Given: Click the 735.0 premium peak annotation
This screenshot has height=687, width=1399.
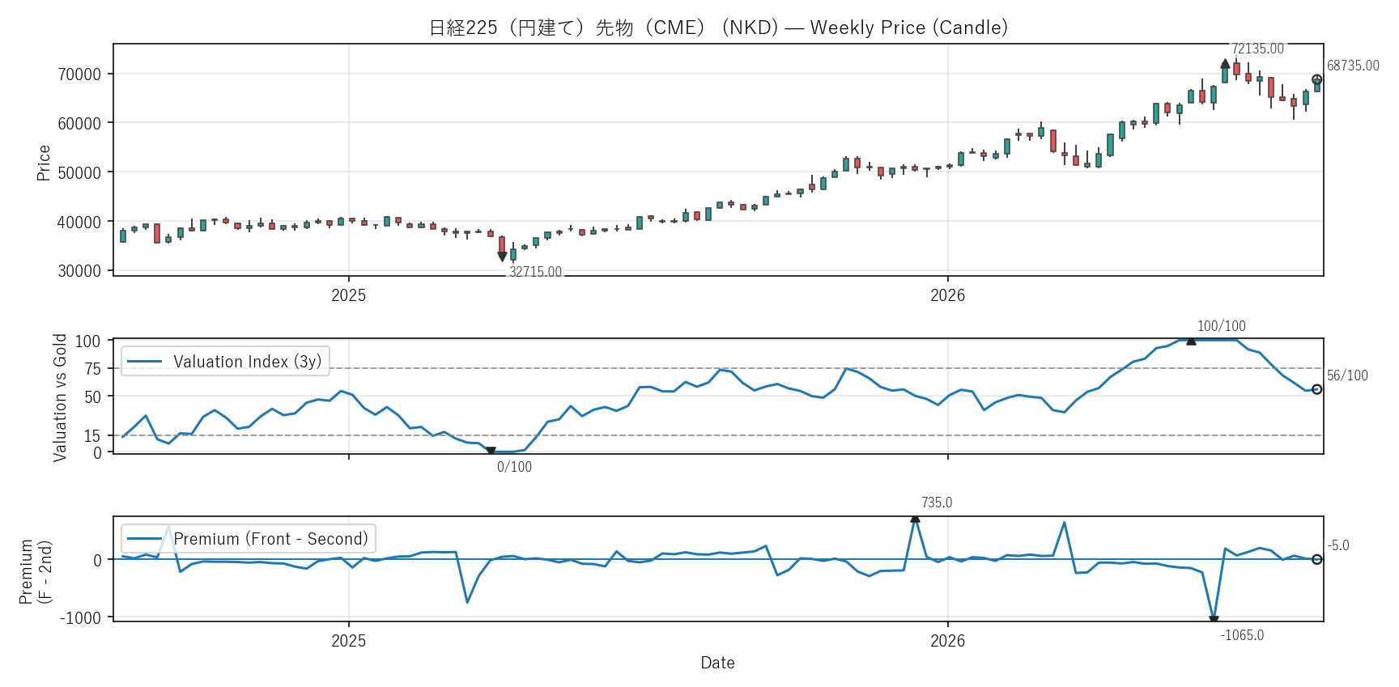Looking at the screenshot, I should click(937, 503).
